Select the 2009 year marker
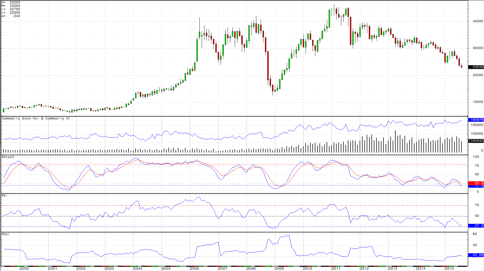This screenshot has width=484, height=271. point(280,269)
